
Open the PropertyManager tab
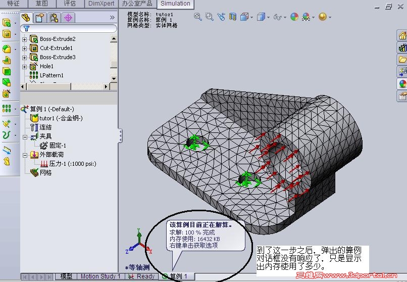pos(40,18)
